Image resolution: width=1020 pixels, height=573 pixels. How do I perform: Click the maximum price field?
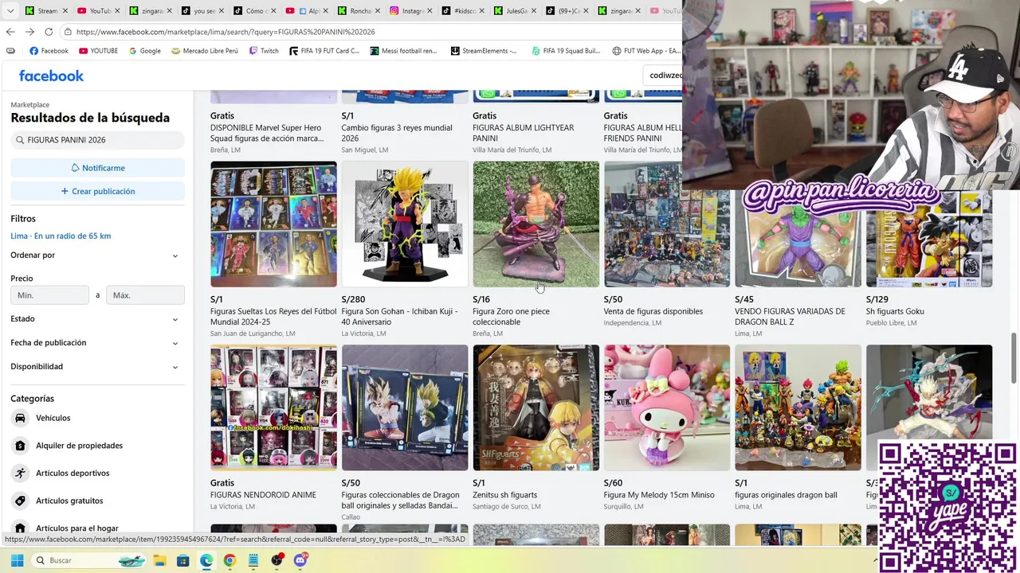tap(145, 295)
